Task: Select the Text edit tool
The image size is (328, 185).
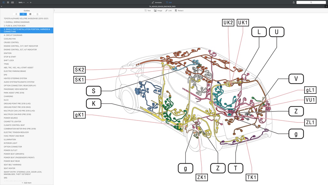Action: pyautogui.click(x=147, y=11)
